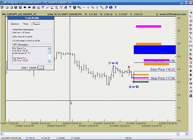This screenshot has height=140, width=193.
Task: Click the bell icon at sidebar bottom
Action: pos(191,95)
